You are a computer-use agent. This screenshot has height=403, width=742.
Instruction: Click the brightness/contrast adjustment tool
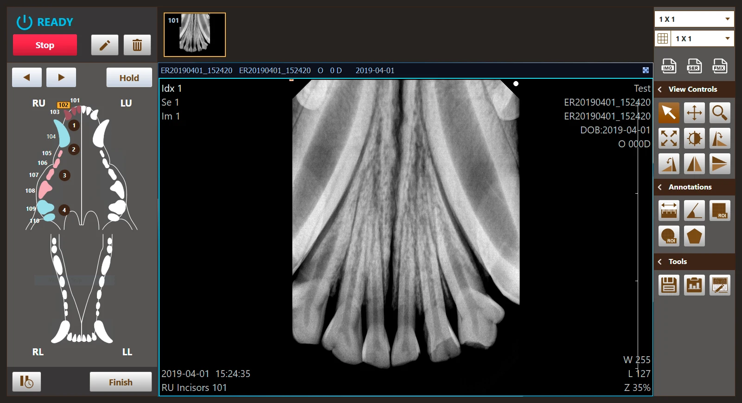(x=694, y=138)
